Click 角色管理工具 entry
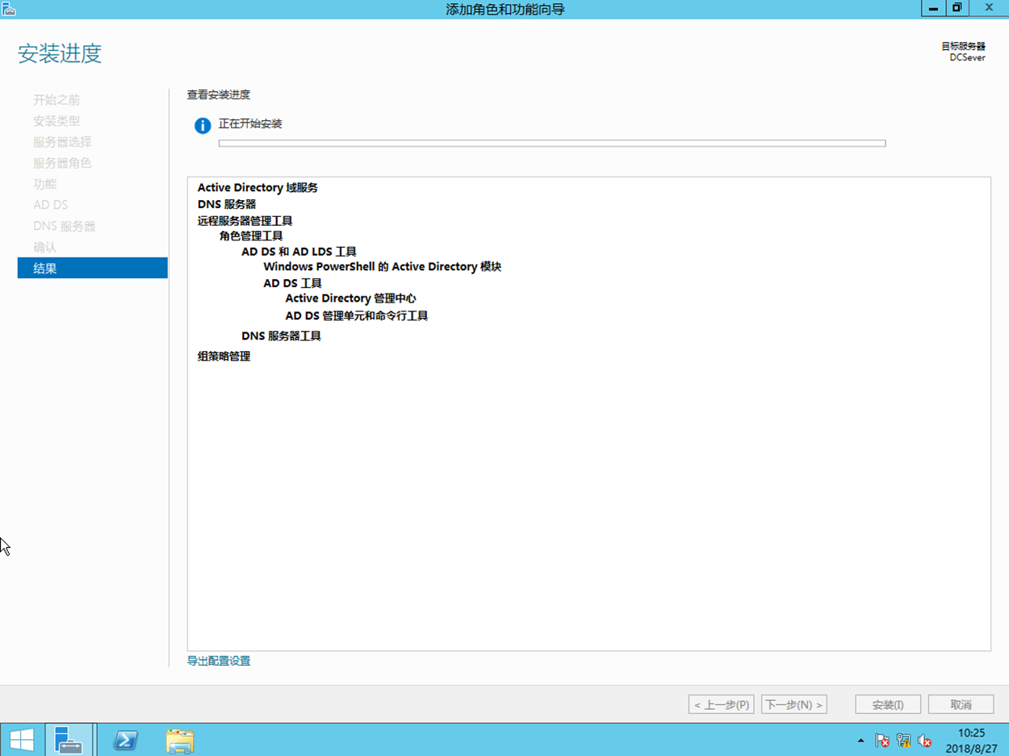 tap(251, 236)
